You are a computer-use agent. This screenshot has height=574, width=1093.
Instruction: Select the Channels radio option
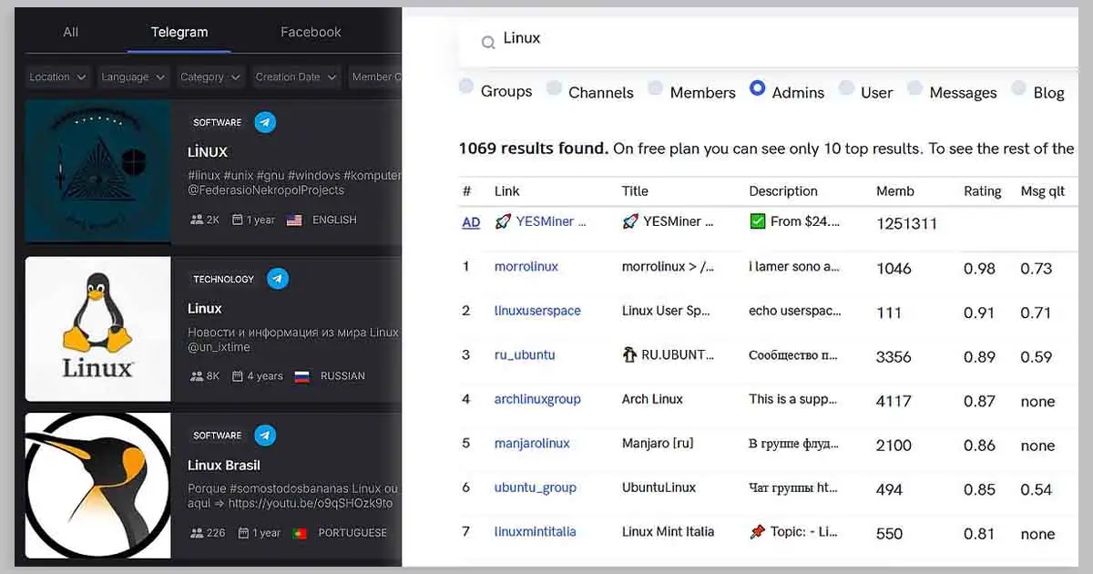[x=554, y=88]
